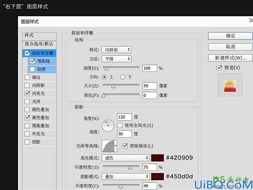Click the 高度 value field 30
The width and height of the screenshot is (253, 190).
124,134
